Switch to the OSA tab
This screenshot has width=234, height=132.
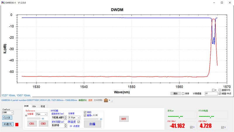click(34, 106)
